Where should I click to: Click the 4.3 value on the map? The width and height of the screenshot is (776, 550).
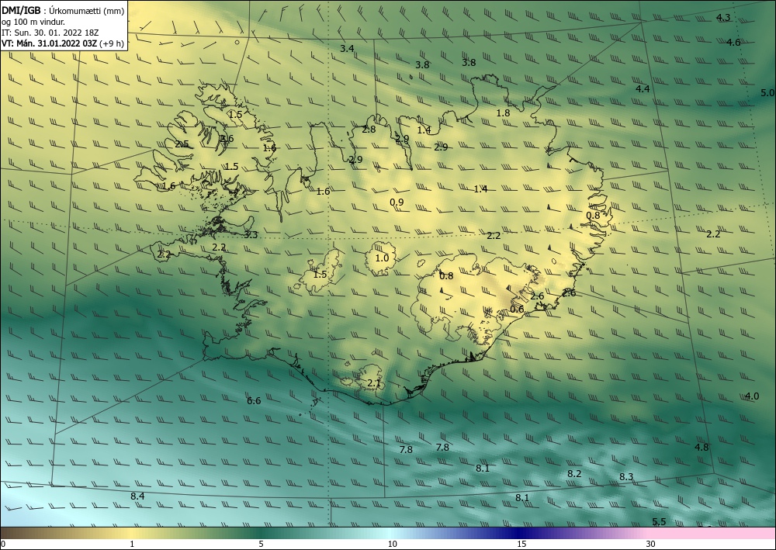point(723,18)
